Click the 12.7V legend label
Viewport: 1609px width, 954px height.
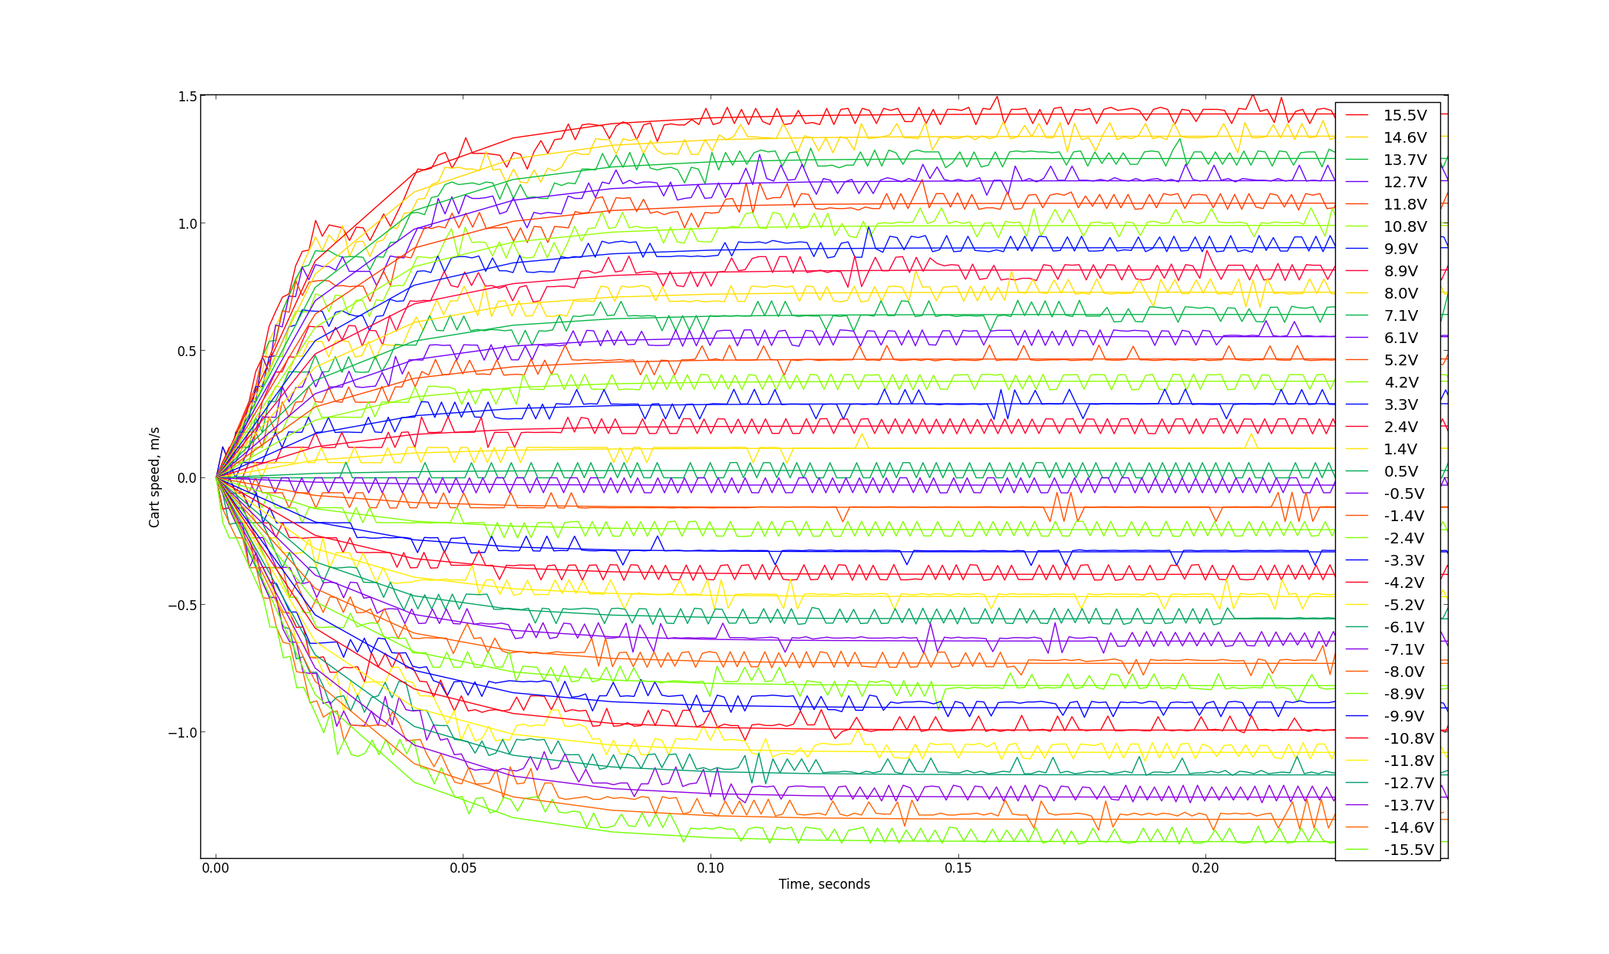pos(1405,182)
